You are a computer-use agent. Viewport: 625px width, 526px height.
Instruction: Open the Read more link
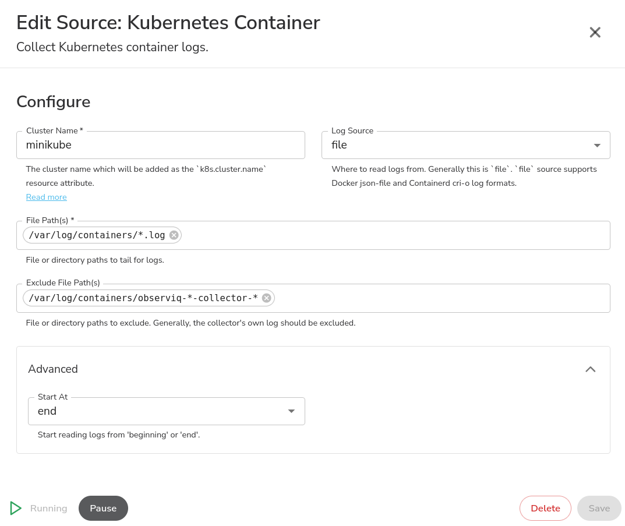47,197
